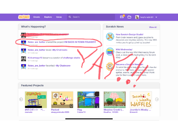Viewport: 178px width, 134px height.
Task: Open the Meadow Creek project thumbnail
Action: pyautogui.click(x=115, y=100)
